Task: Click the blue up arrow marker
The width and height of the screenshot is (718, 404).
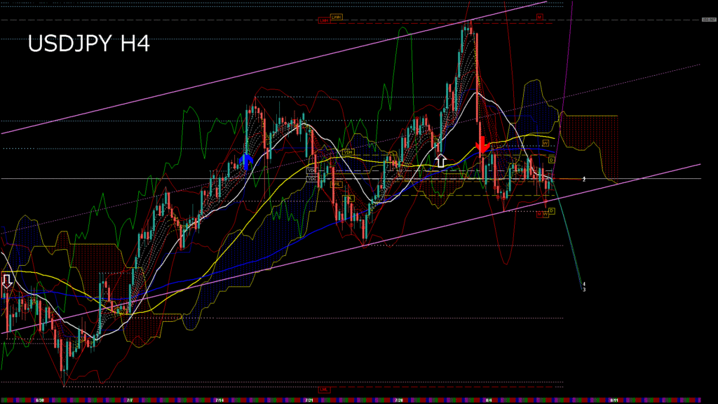Action: coord(245,162)
